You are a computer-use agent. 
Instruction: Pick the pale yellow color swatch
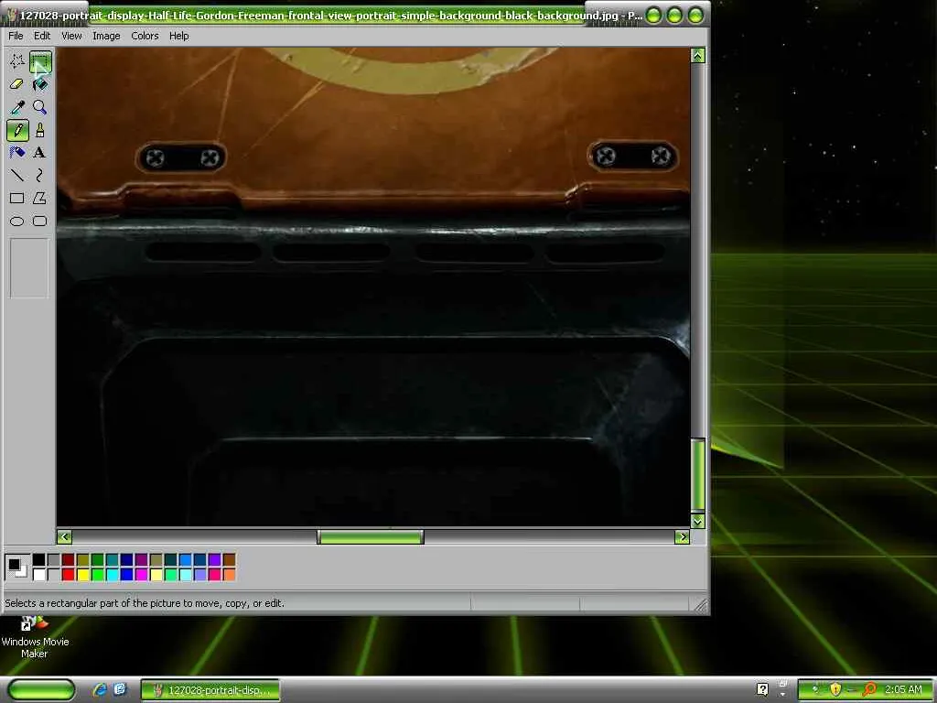(156, 575)
